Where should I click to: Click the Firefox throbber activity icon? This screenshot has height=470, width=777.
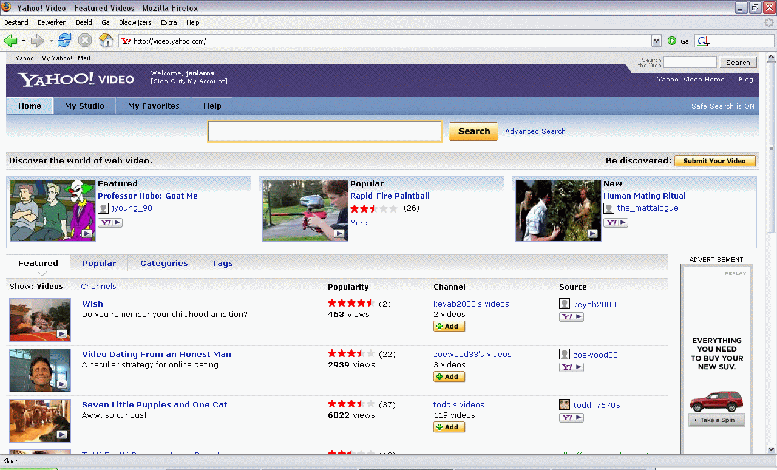click(769, 22)
